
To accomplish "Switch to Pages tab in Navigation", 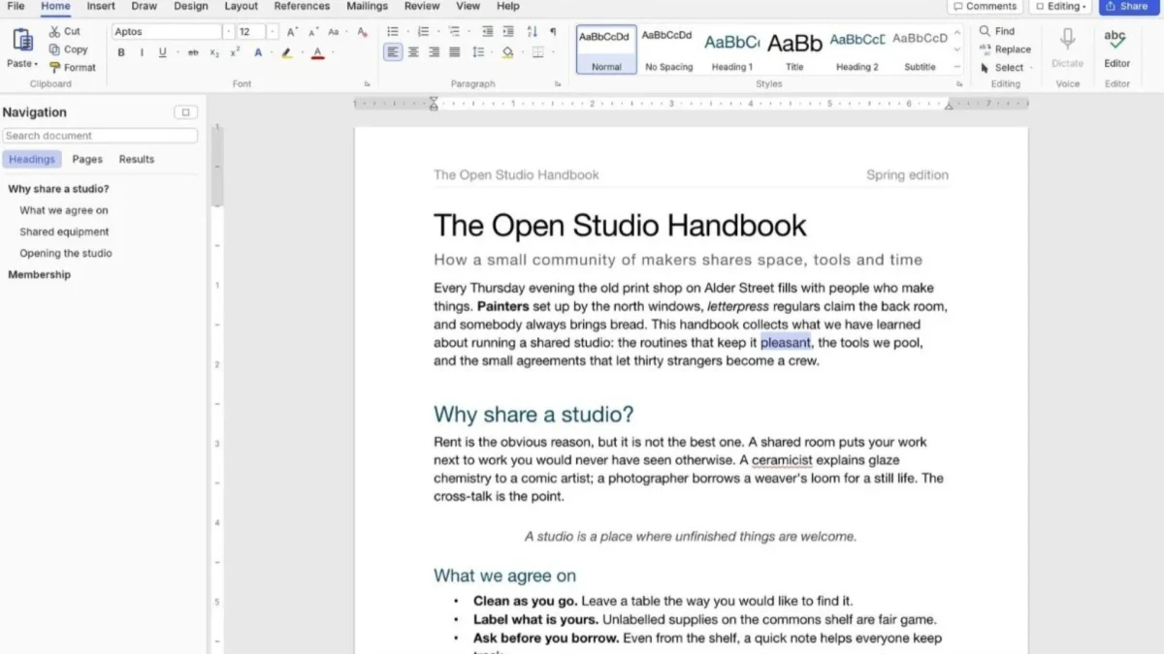I will 87,159.
